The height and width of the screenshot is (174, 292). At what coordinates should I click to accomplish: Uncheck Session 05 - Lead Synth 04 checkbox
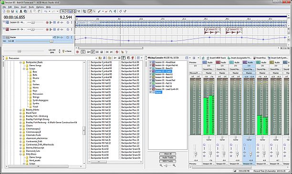click(x=150, y=89)
